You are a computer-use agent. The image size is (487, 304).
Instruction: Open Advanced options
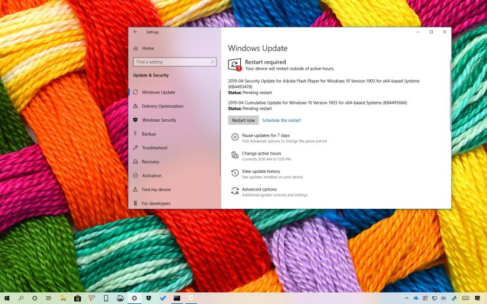(x=259, y=189)
